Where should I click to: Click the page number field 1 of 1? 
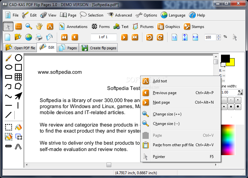(x=104, y=37)
